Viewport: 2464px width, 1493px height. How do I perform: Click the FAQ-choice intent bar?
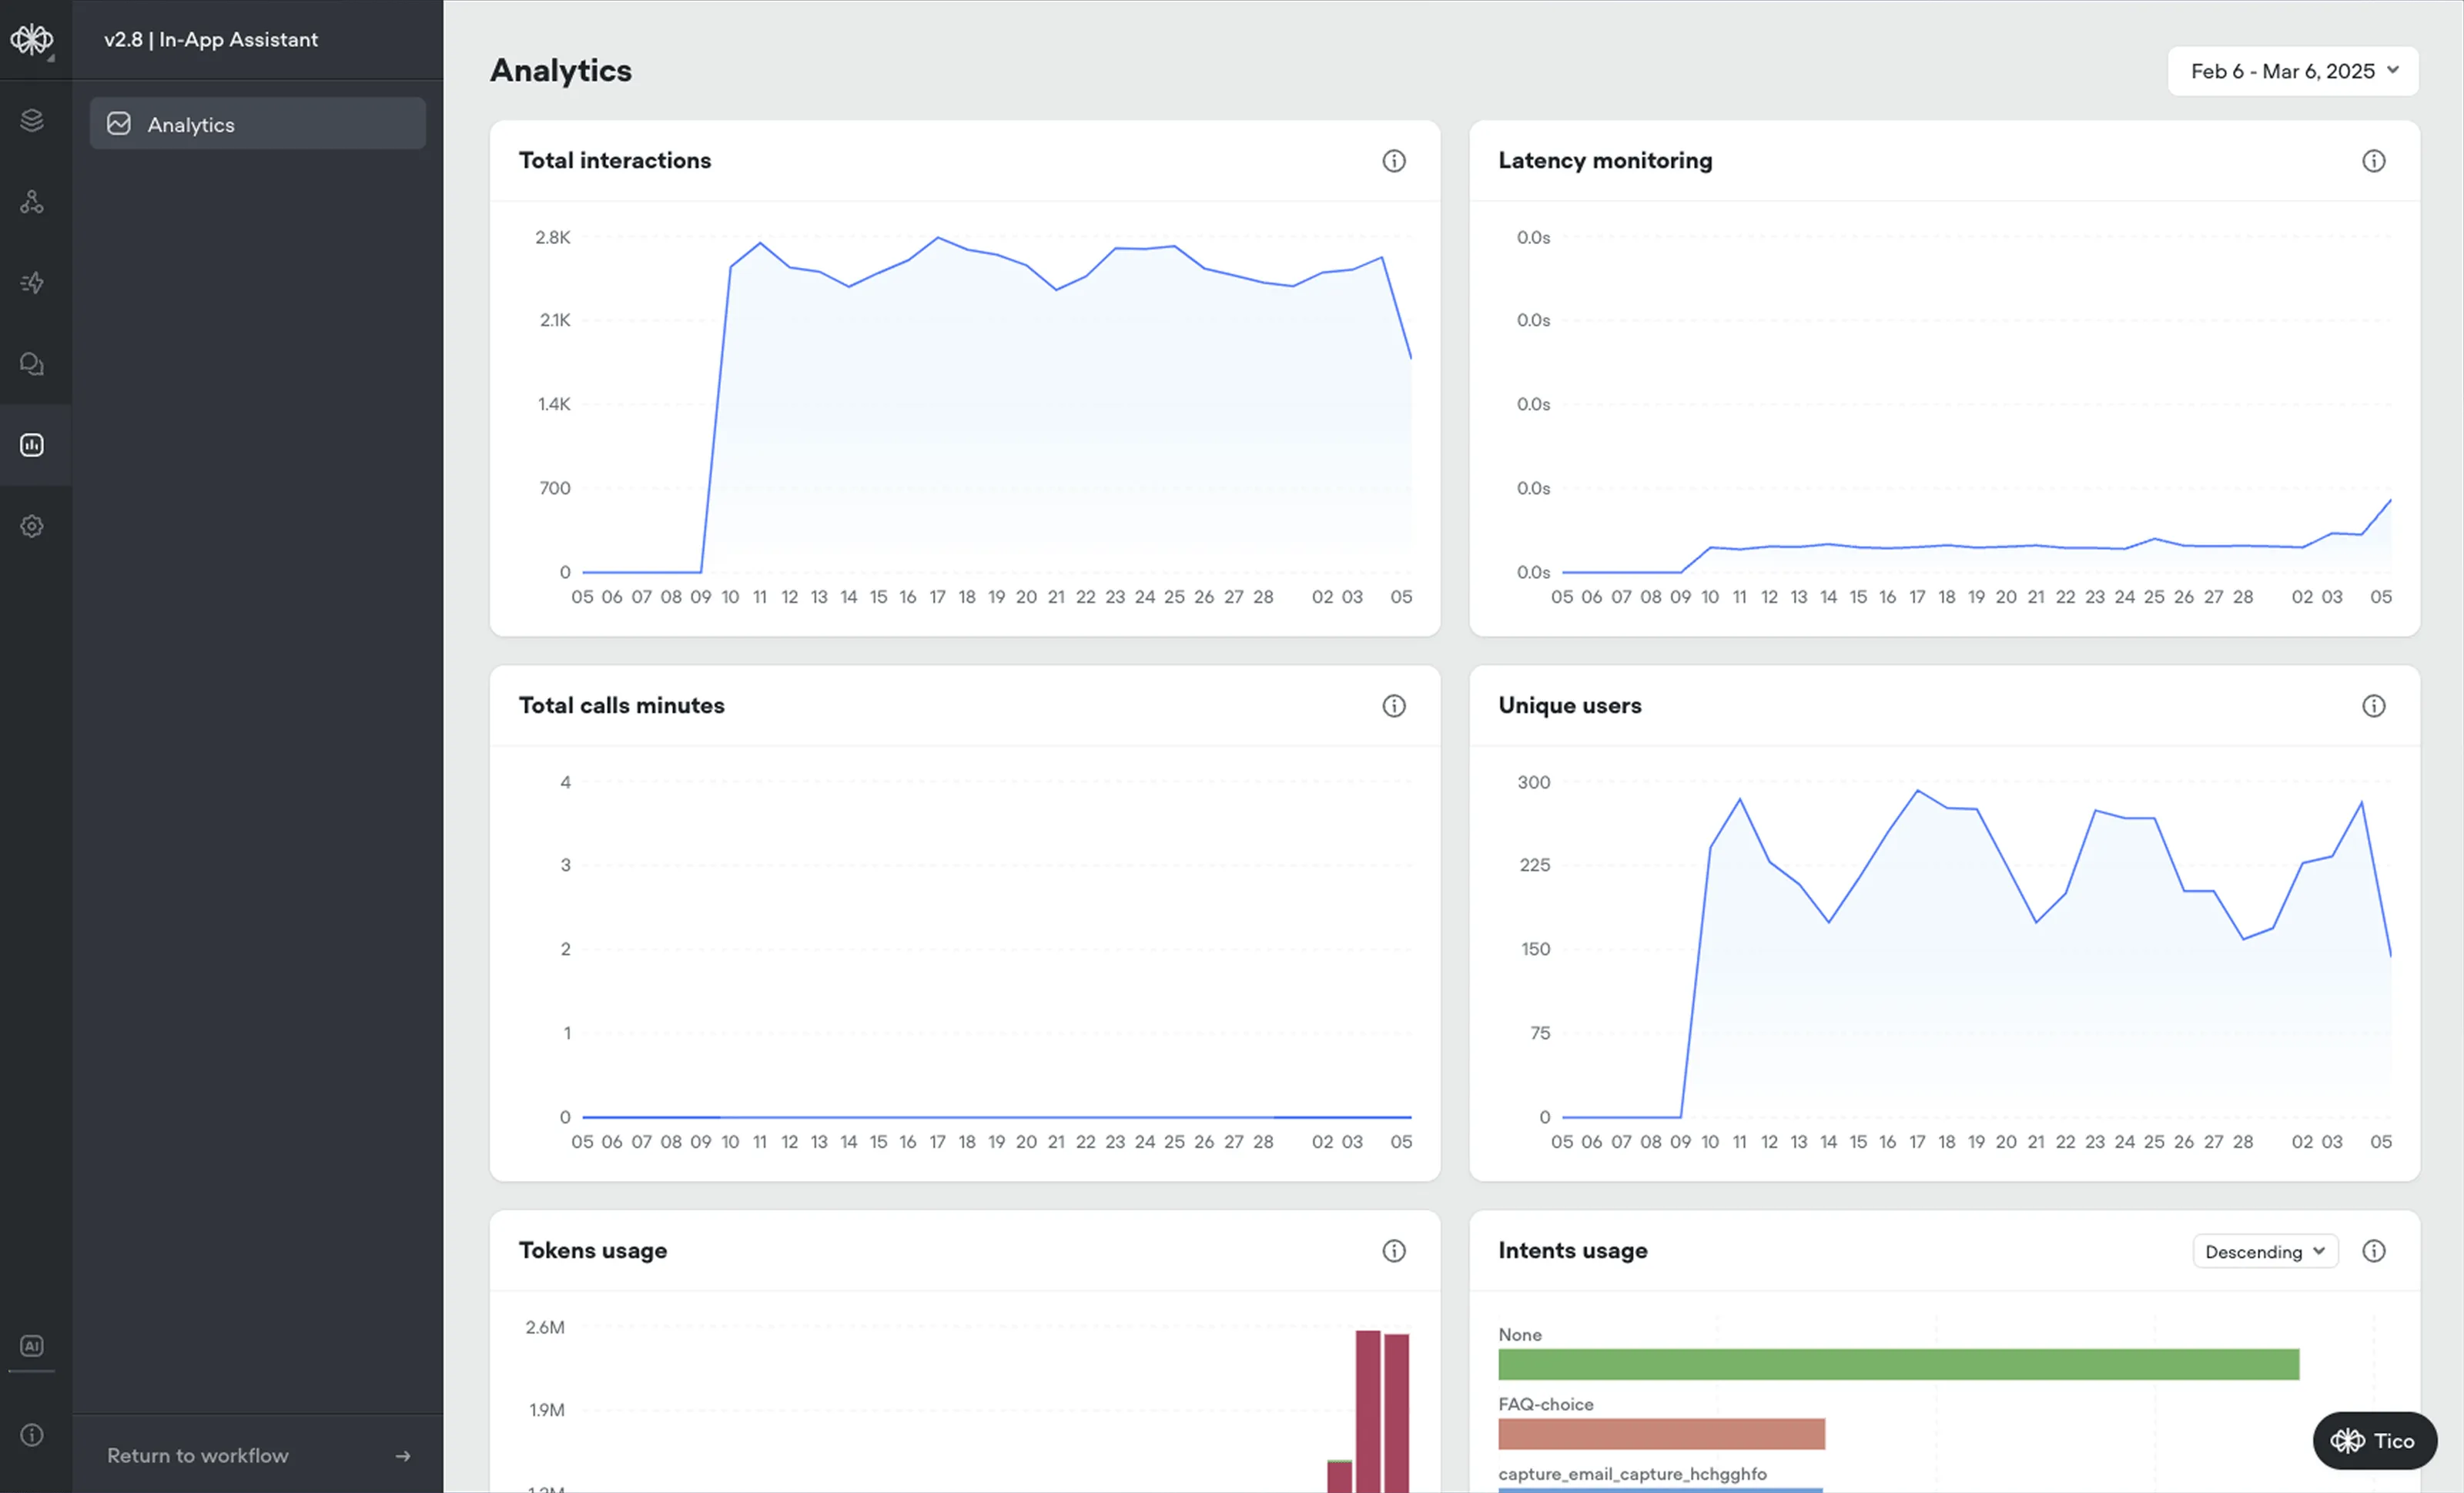pos(1661,1434)
